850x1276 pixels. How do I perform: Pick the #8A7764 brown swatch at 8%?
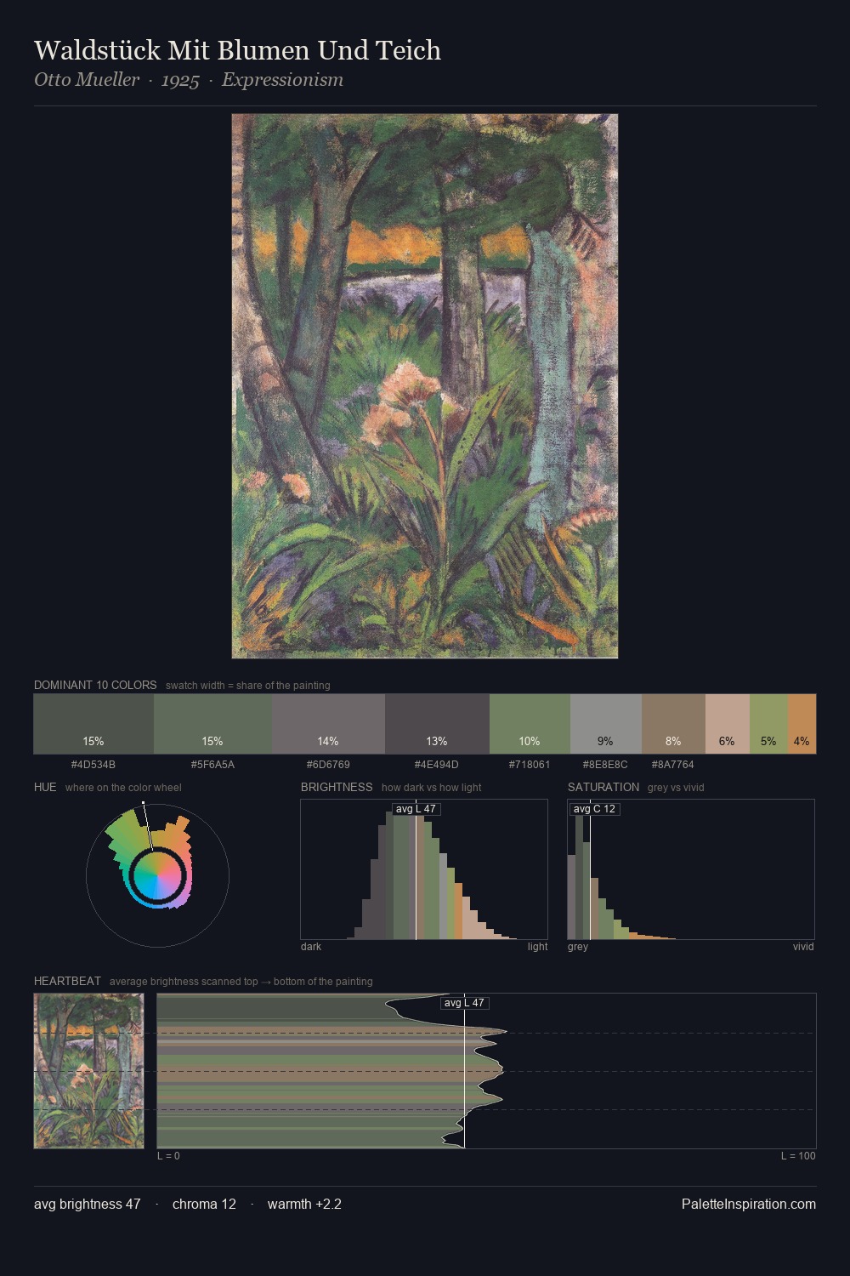[x=673, y=724]
